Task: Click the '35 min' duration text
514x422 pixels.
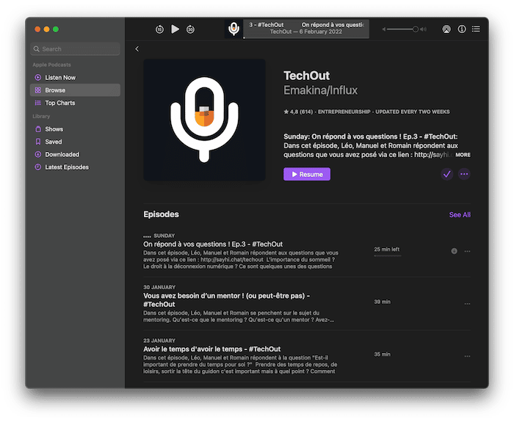Action: click(383, 354)
